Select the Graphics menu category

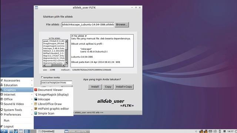click(17, 90)
